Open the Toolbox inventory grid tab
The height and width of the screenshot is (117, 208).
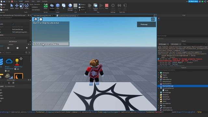[8, 48]
